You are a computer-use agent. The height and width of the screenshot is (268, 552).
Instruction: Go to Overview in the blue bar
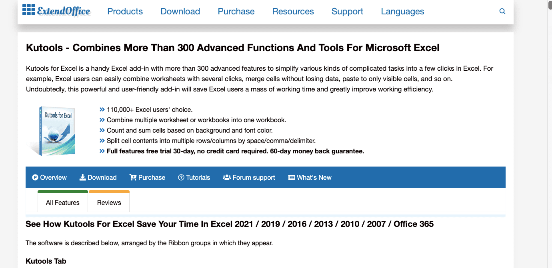49,177
